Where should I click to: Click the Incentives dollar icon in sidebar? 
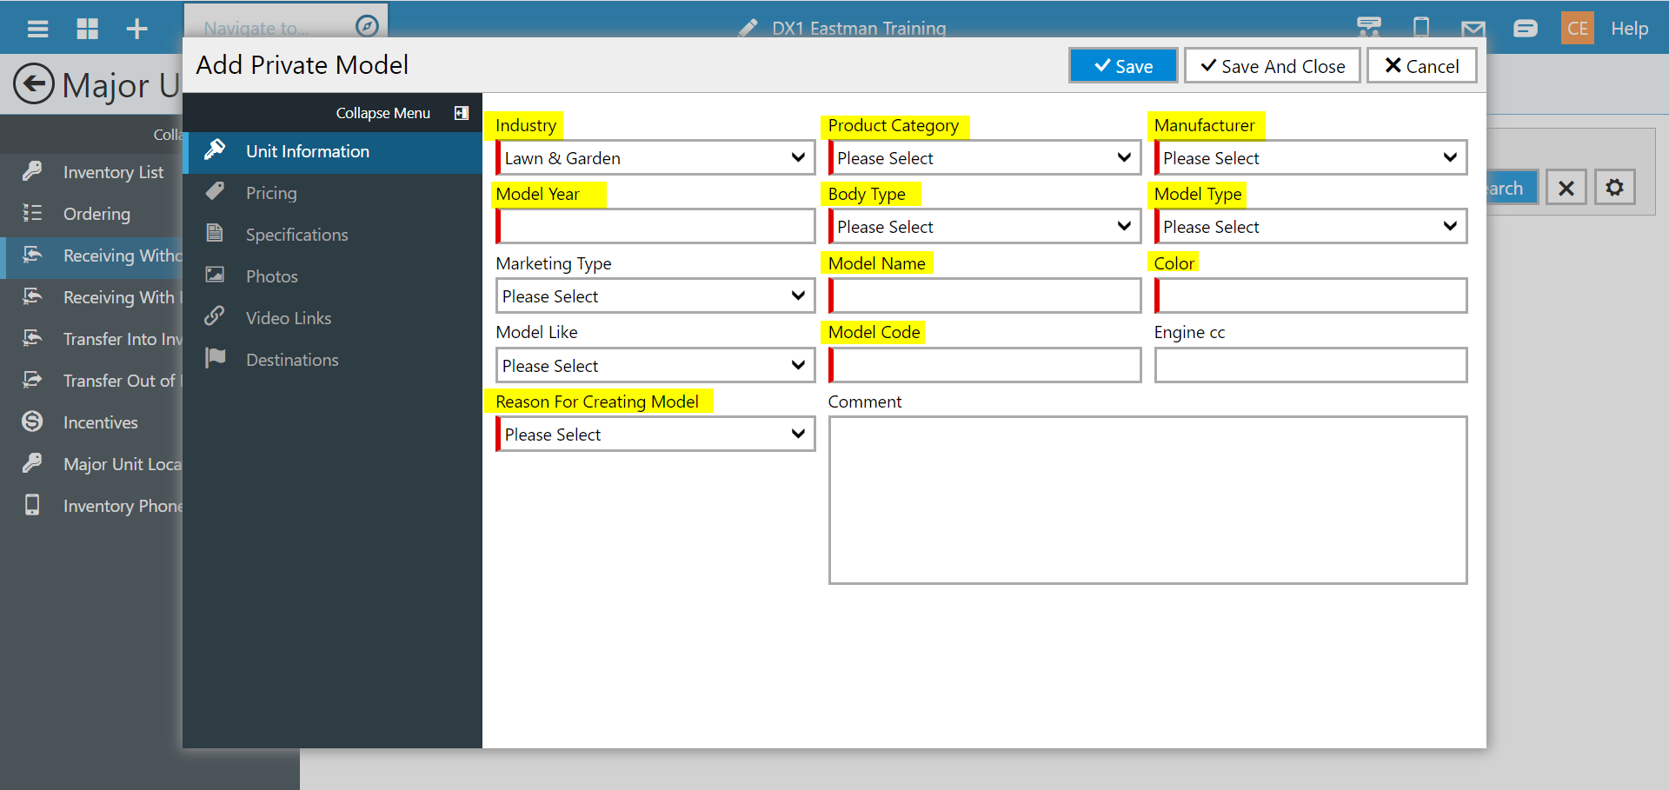32,422
